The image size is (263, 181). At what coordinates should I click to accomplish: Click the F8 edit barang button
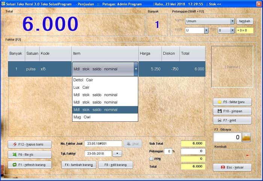(115, 165)
